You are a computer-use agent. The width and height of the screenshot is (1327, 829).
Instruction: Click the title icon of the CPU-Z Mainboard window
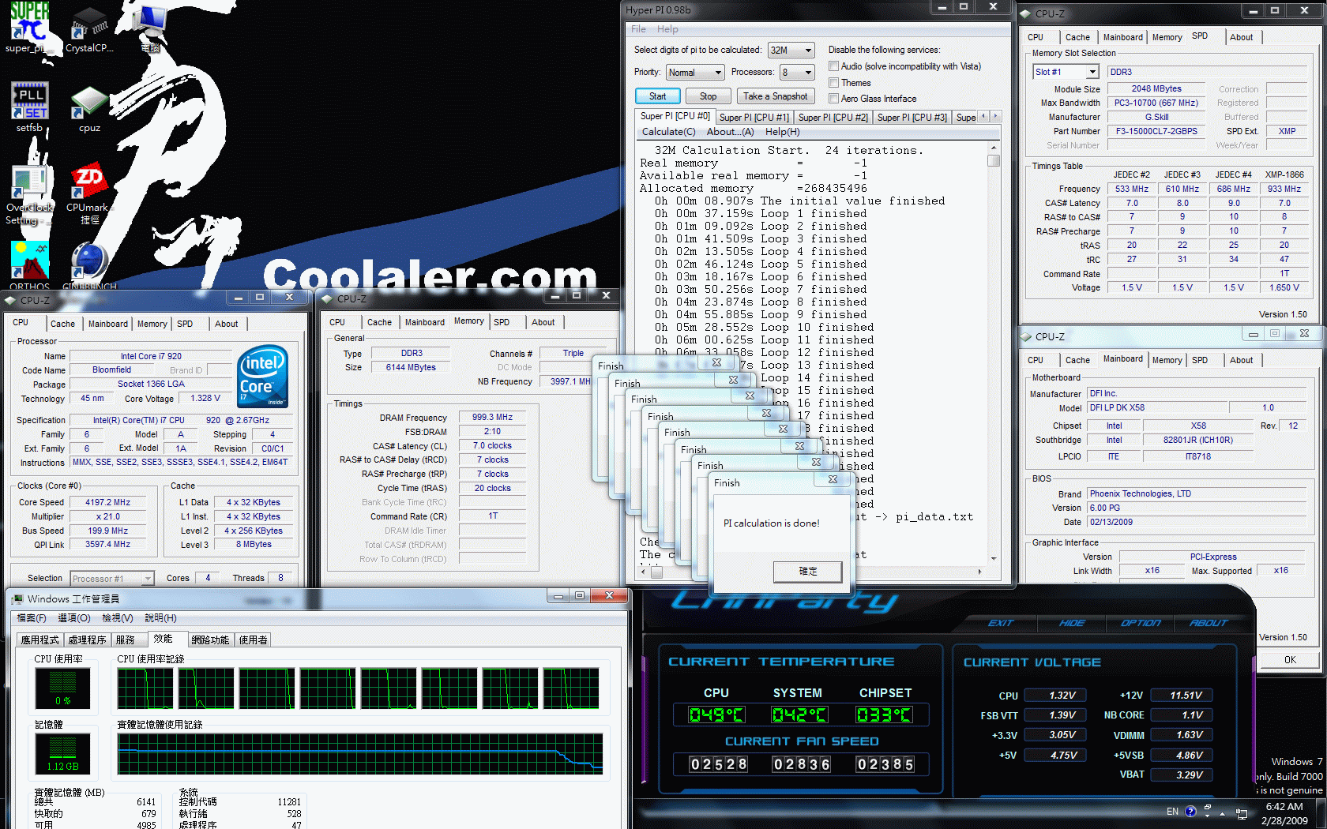[x=1026, y=336]
